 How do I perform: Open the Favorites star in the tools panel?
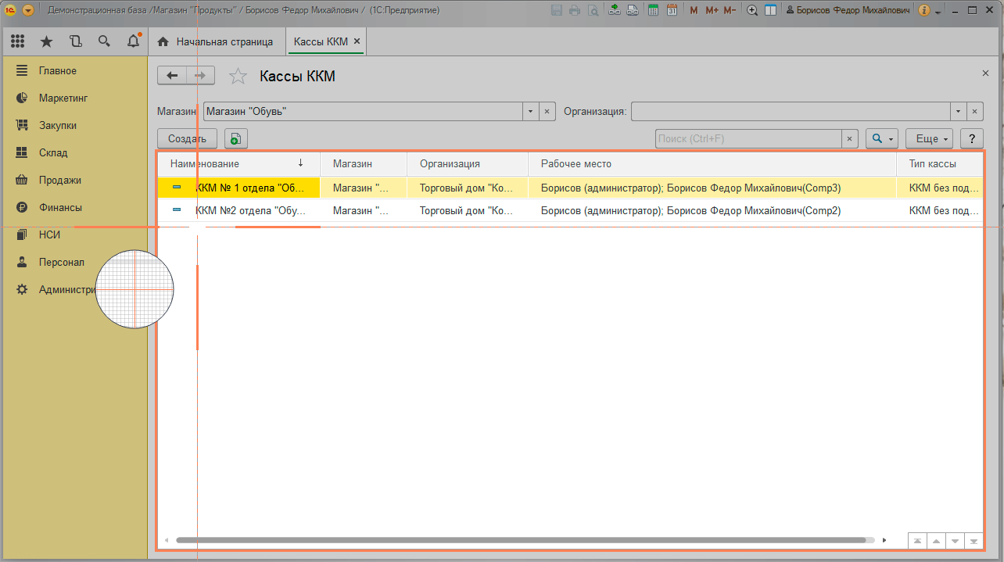(x=46, y=41)
